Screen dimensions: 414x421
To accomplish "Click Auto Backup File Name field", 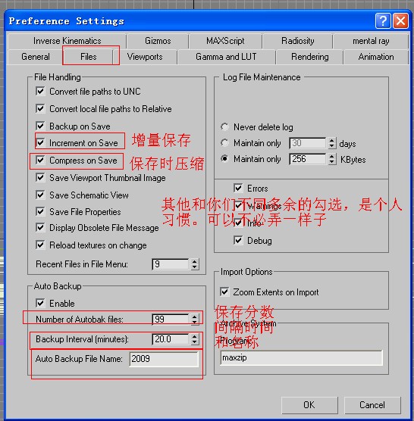I will pos(164,359).
